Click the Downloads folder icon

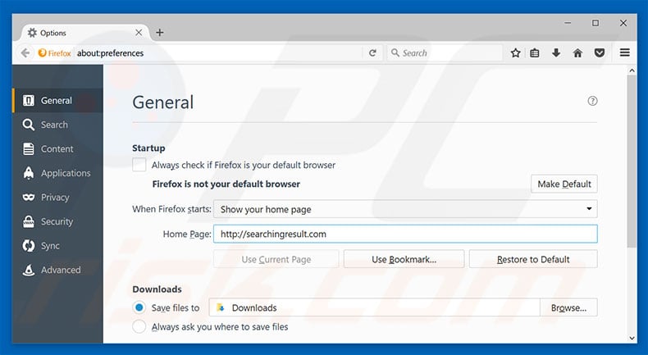(x=221, y=307)
